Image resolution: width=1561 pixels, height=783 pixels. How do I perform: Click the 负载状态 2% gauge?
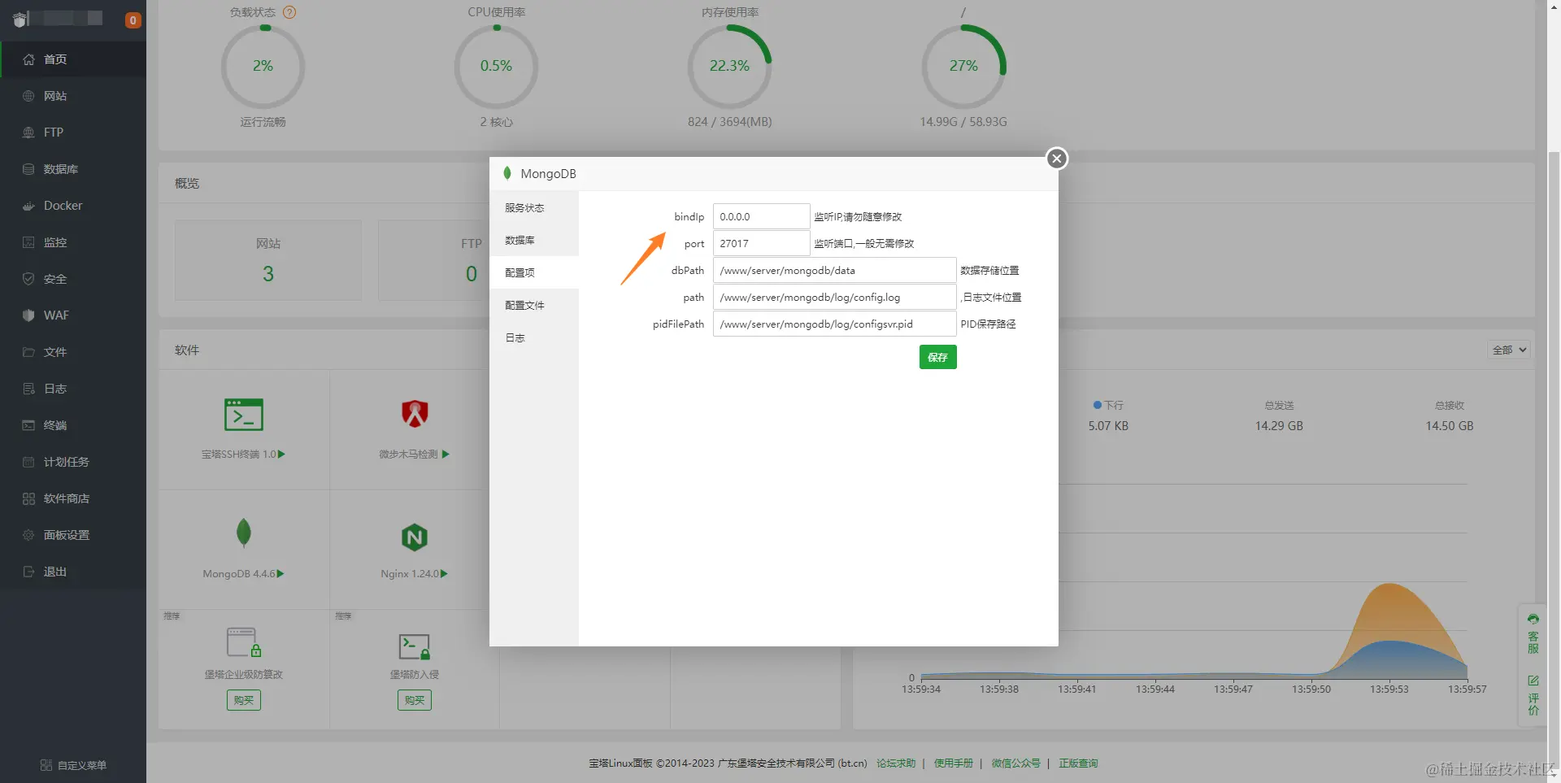[263, 67]
